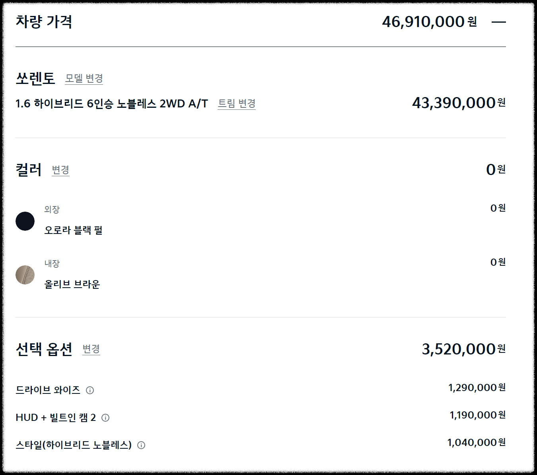Select the 드라이브 와이즈 option row

click(x=48, y=390)
